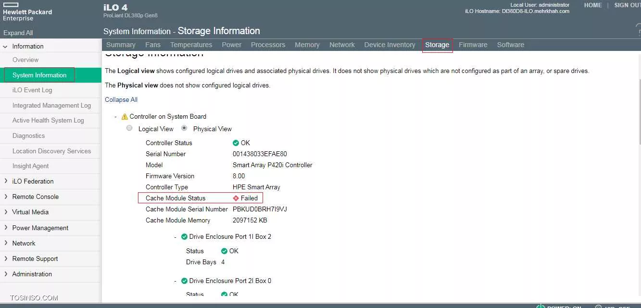Expand the Administration menu

[x=6, y=274]
